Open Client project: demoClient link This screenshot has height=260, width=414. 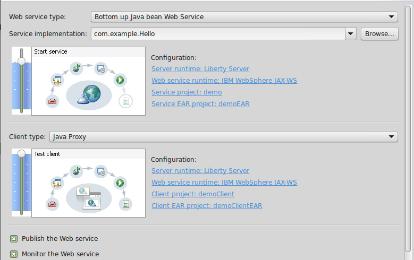193,194
